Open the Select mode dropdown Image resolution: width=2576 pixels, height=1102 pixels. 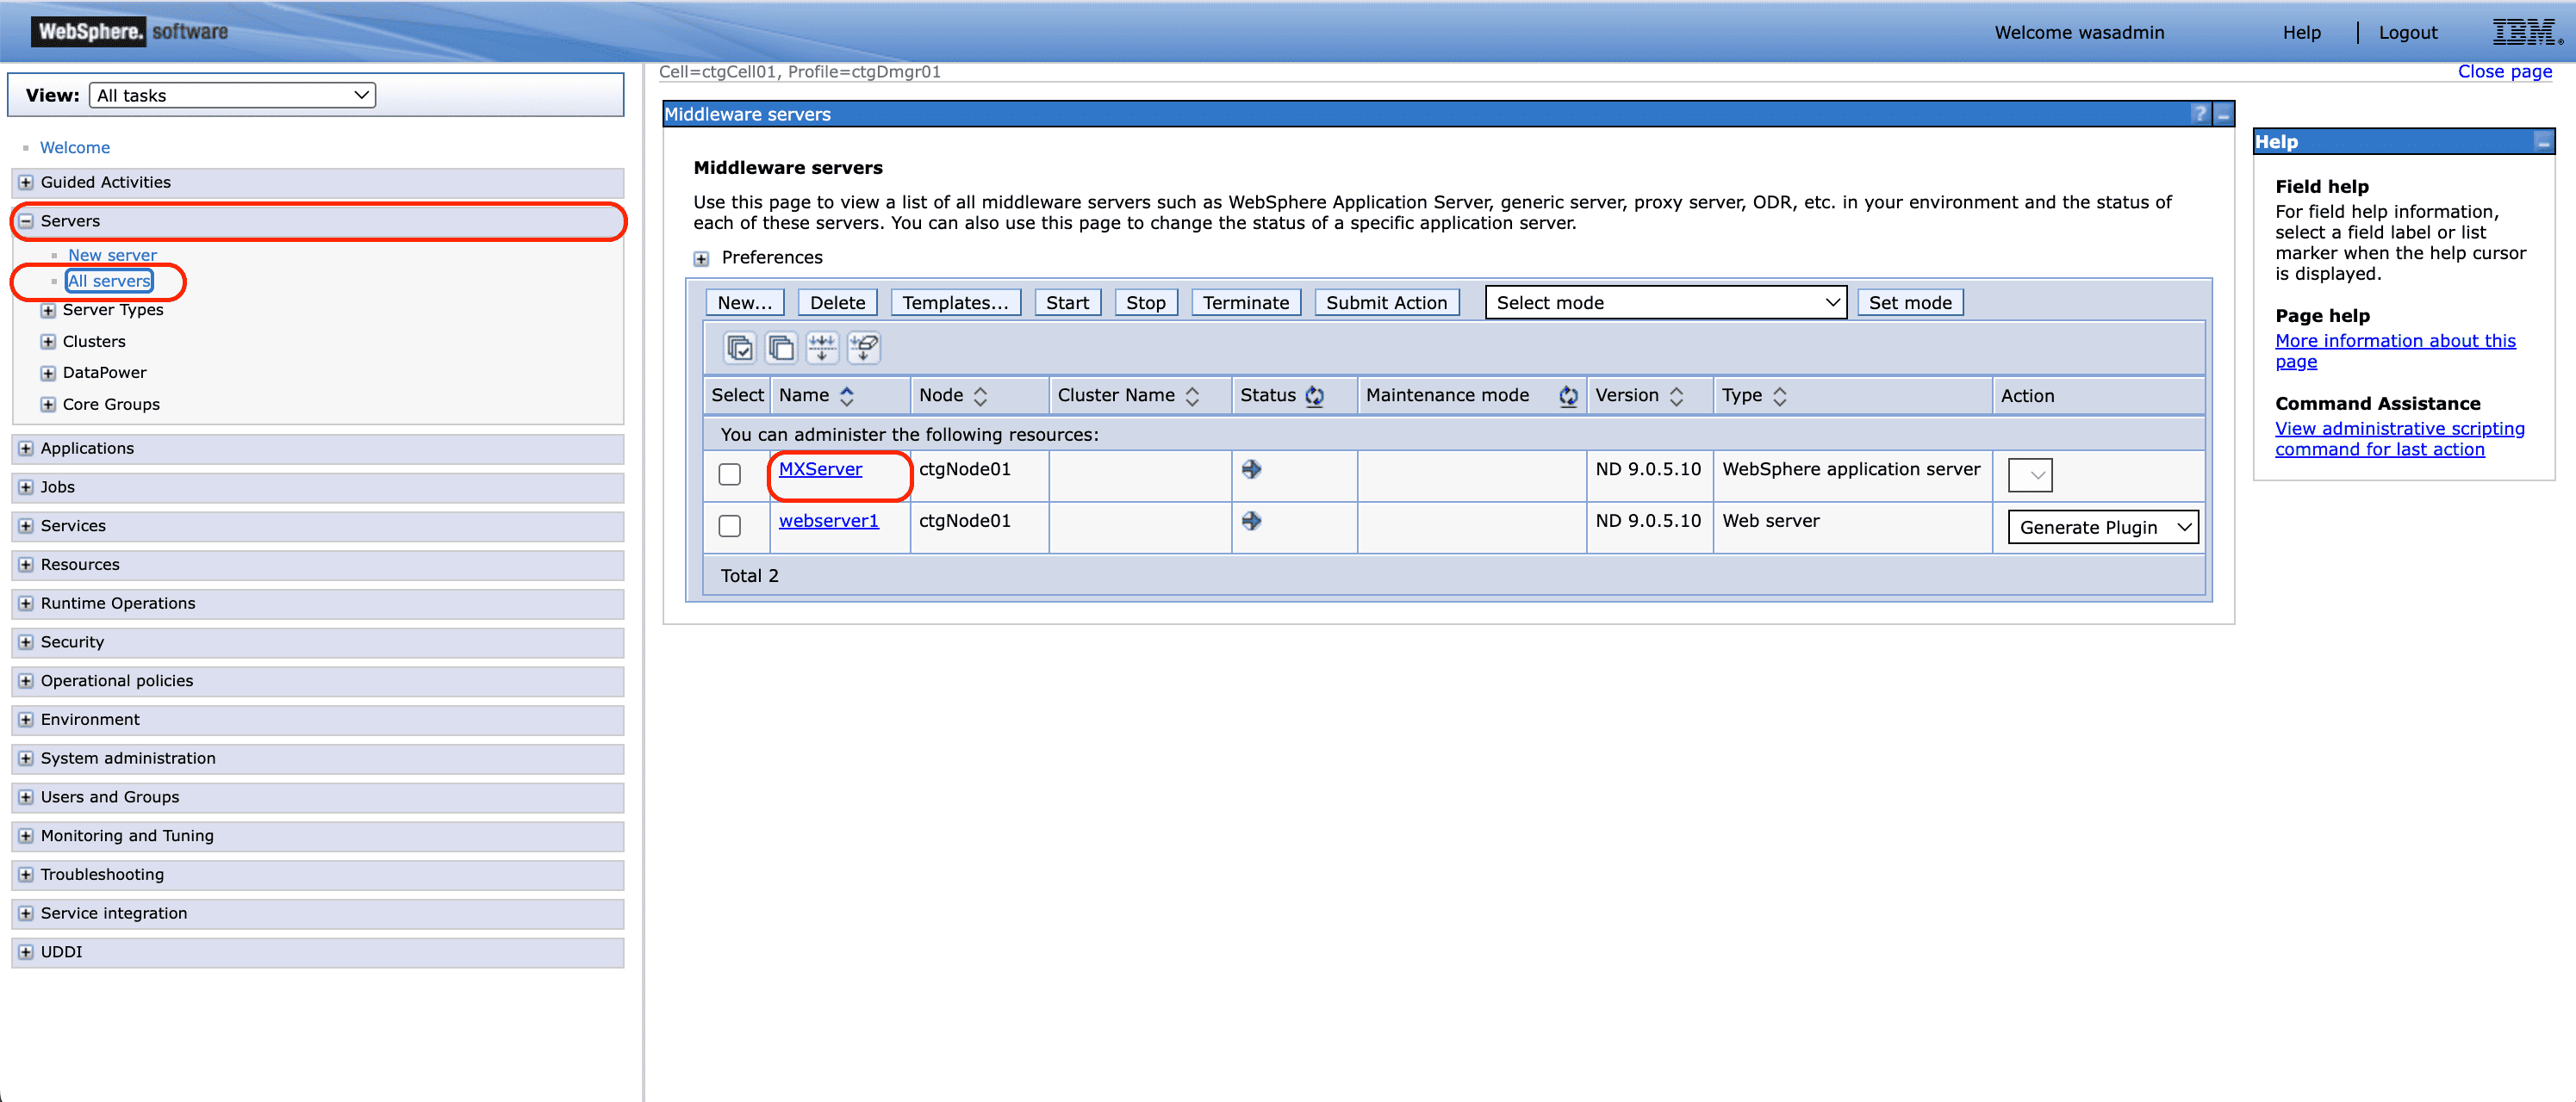1665,303
